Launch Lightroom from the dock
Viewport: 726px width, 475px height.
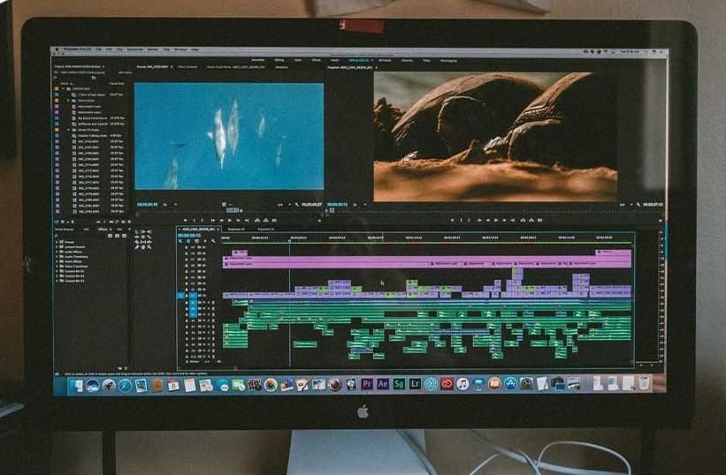pyautogui.click(x=415, y=383)
